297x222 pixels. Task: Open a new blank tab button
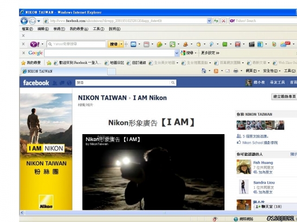pos(111,72)
